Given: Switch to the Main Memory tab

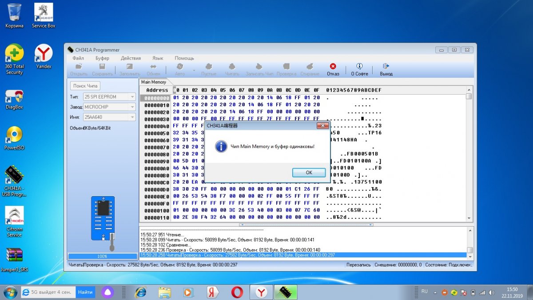Looking at the screenshot, I should coord(153,82).
